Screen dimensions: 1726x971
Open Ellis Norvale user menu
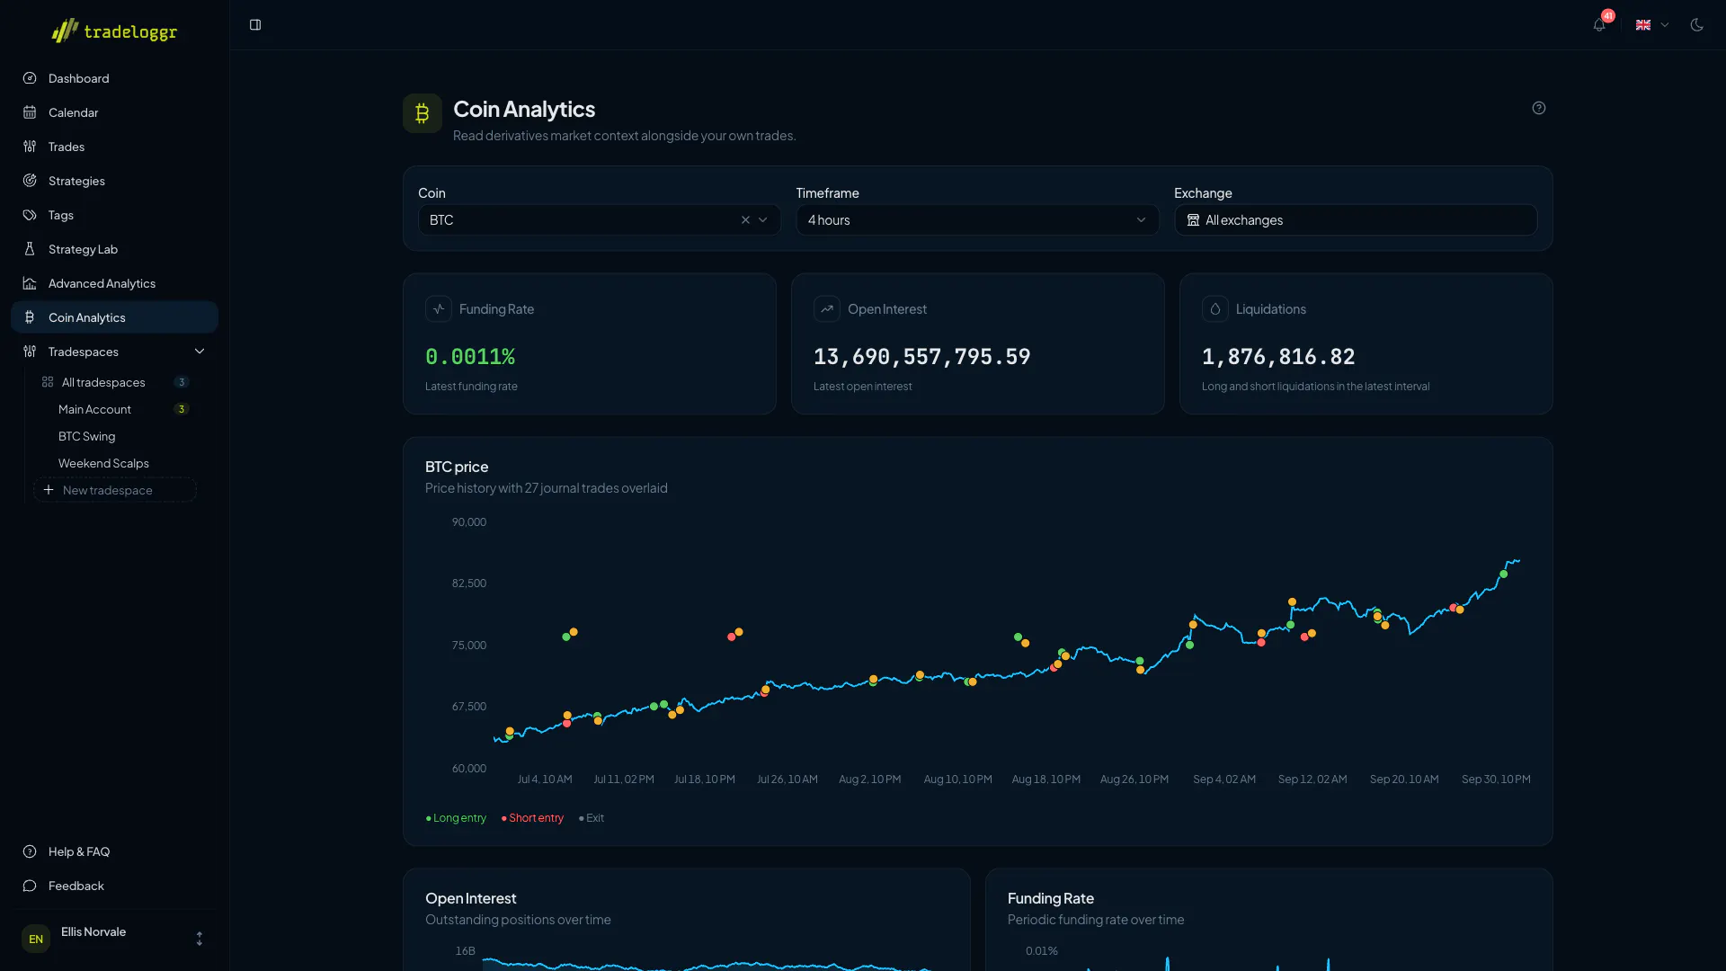point(114,939)
